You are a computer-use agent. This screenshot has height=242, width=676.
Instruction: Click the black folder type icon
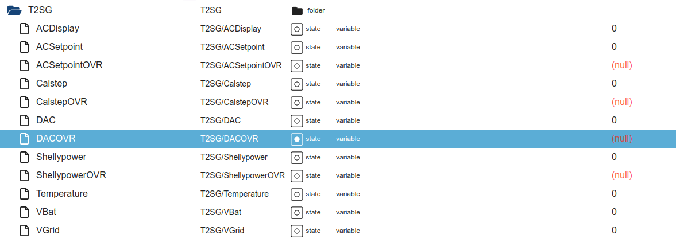pos(297,11)
